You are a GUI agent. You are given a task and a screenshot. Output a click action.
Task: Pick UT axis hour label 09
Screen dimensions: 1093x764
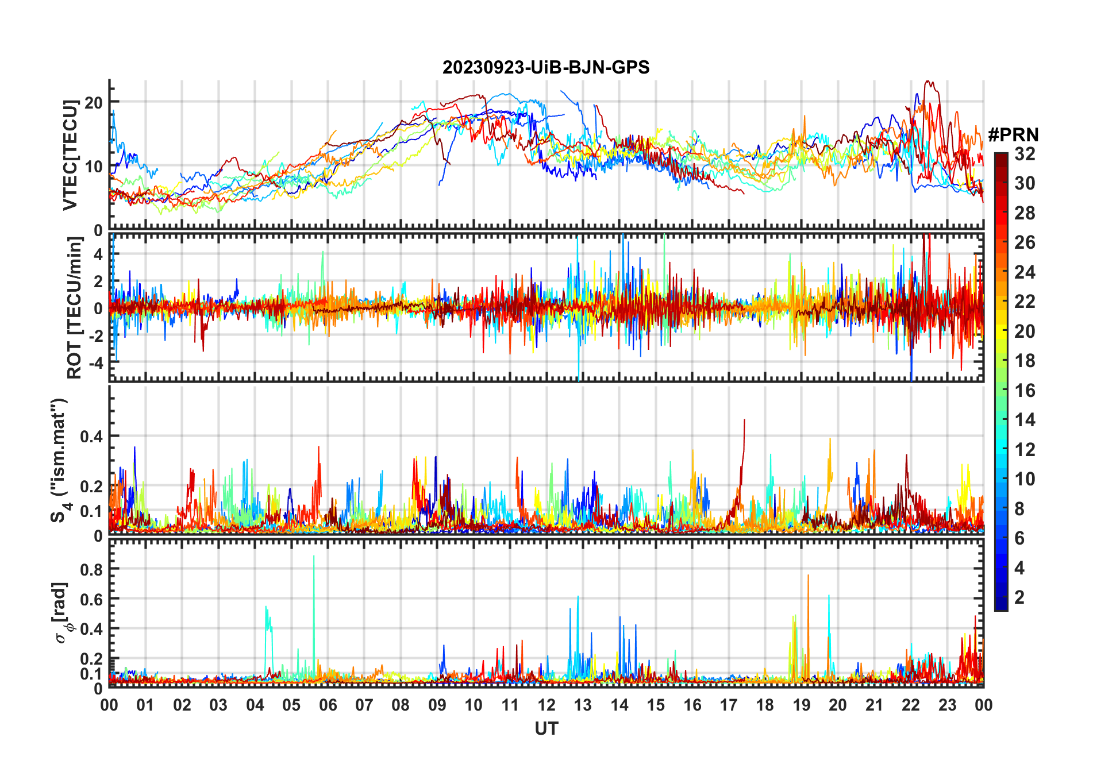[437, 705]
